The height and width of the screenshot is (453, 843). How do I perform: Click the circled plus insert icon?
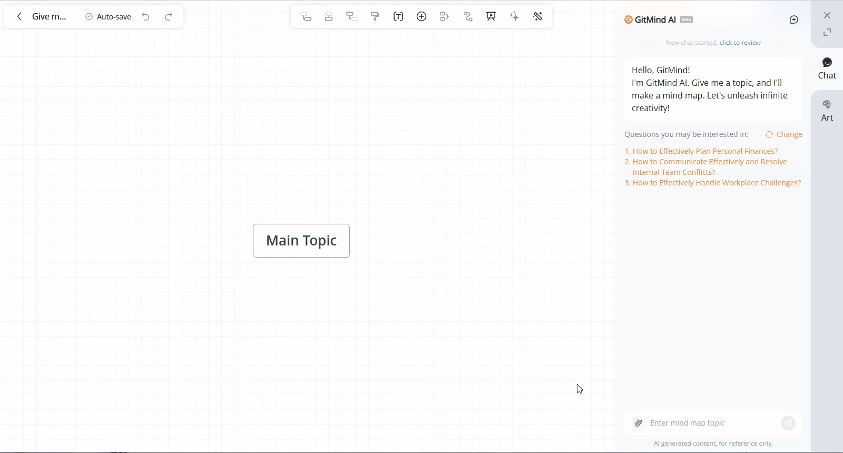click(421, 17)
